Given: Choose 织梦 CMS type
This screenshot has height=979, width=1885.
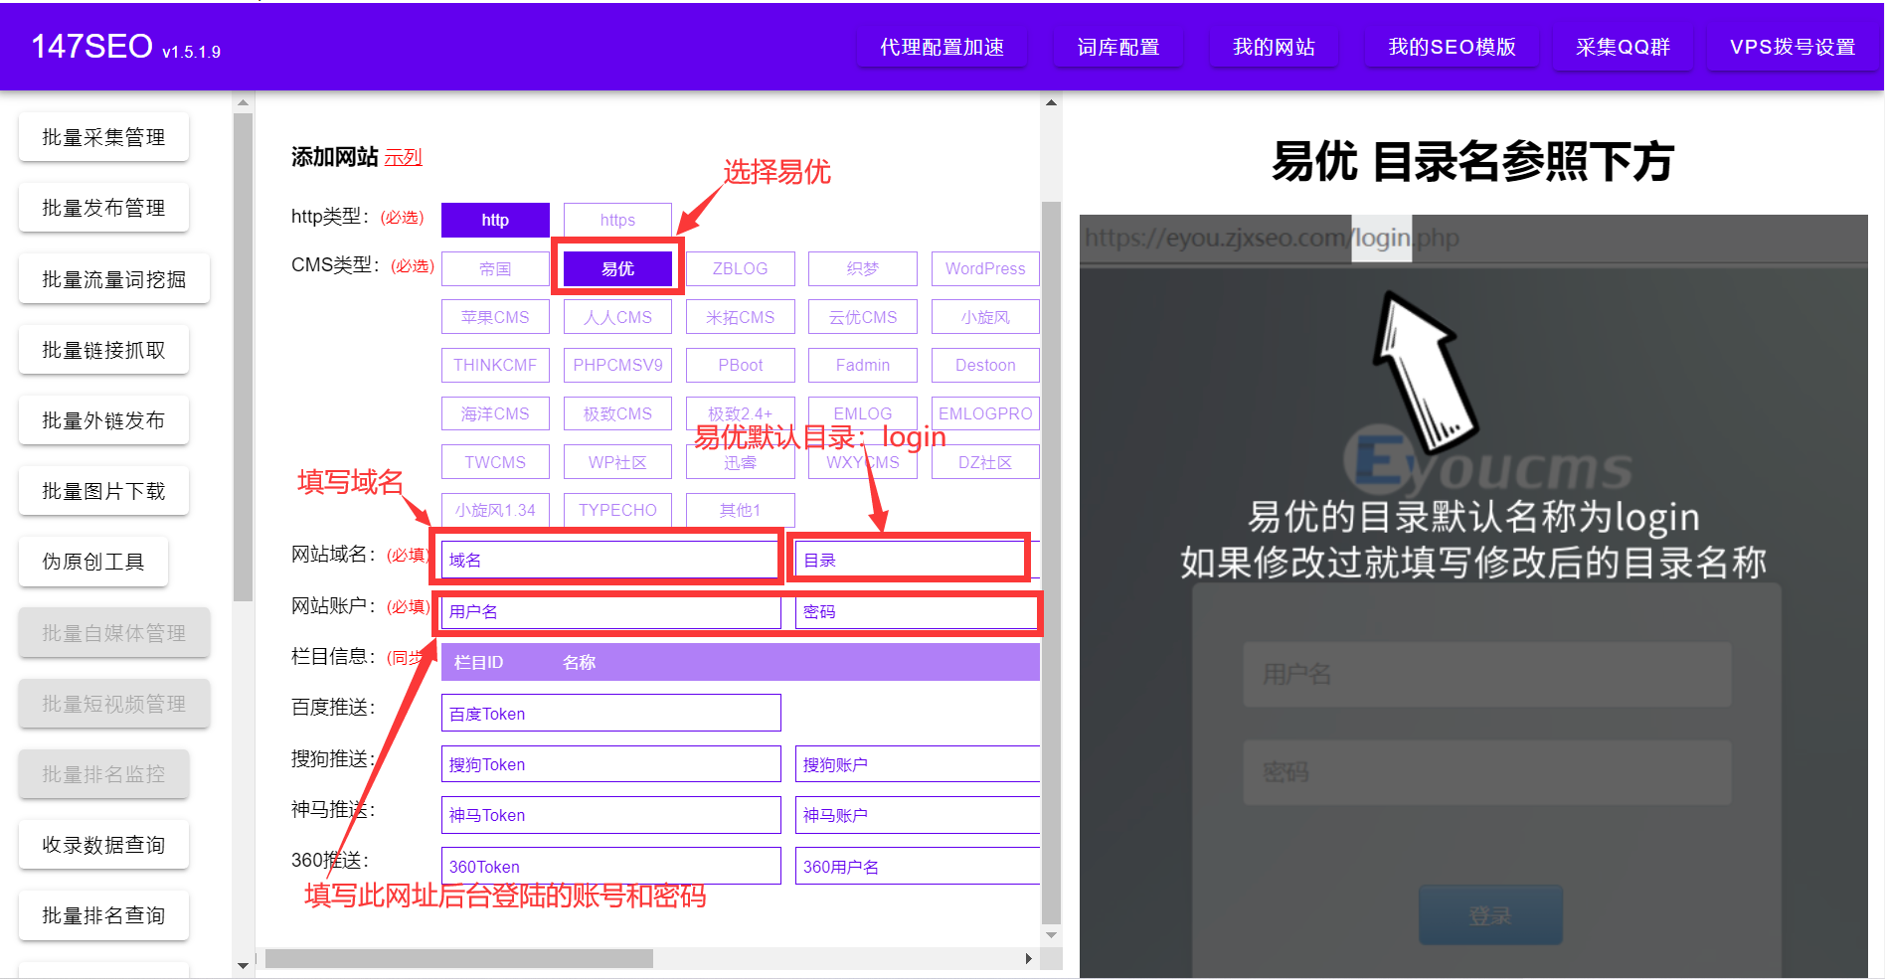Looking at the screenshot, I should pos(863,268).
